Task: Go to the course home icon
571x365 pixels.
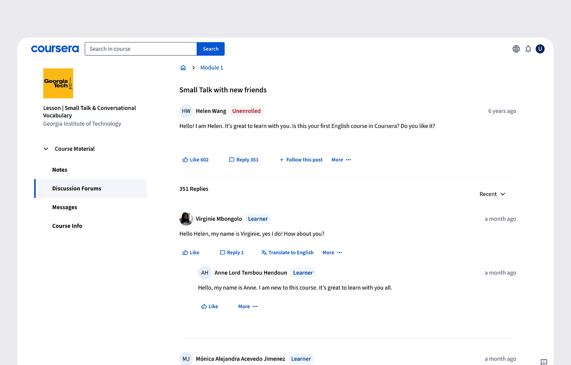Action: point(183,68)
